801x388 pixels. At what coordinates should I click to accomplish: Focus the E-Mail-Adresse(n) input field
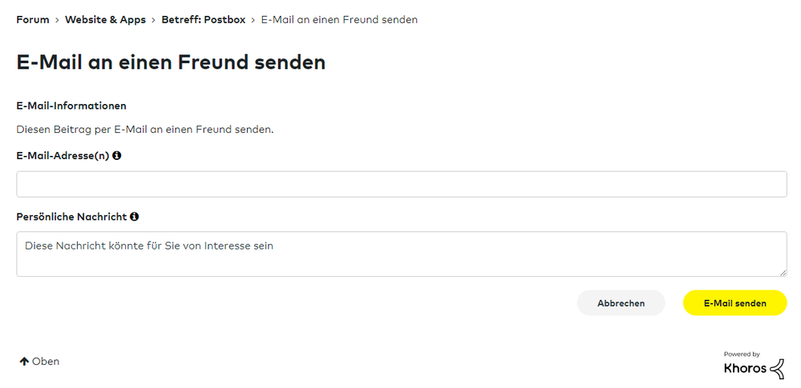coord(401,184)
